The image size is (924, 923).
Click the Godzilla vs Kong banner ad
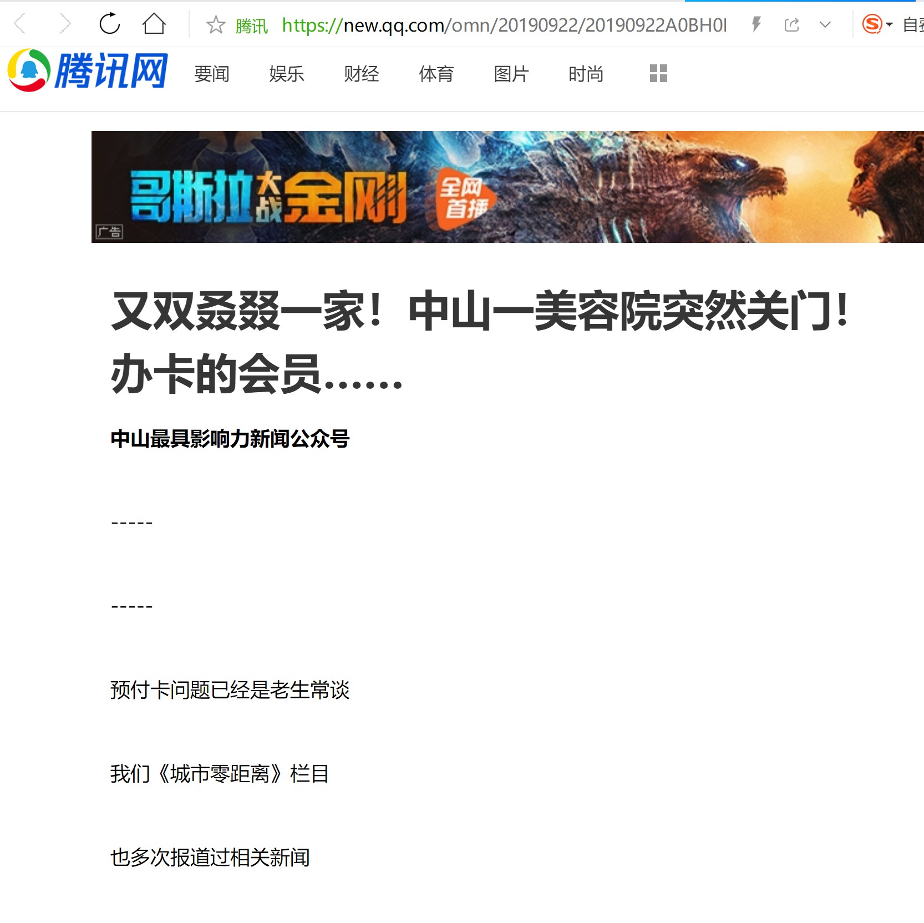coord(507,187)
